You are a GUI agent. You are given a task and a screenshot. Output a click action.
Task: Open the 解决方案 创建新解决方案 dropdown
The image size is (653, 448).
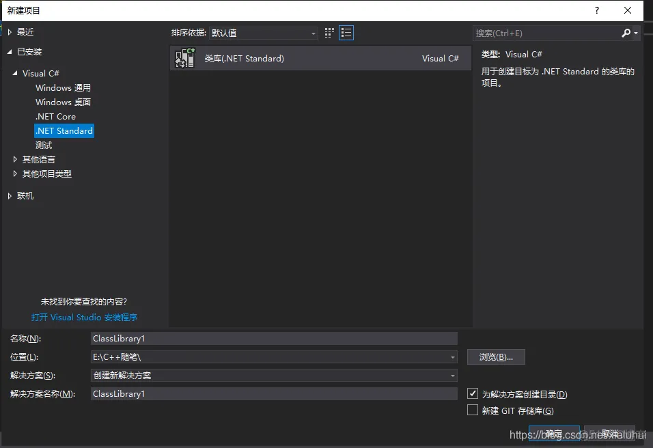pos(274,376)
